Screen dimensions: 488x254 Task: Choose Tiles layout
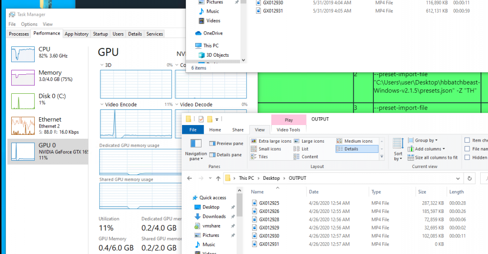(x=260, y=157)
